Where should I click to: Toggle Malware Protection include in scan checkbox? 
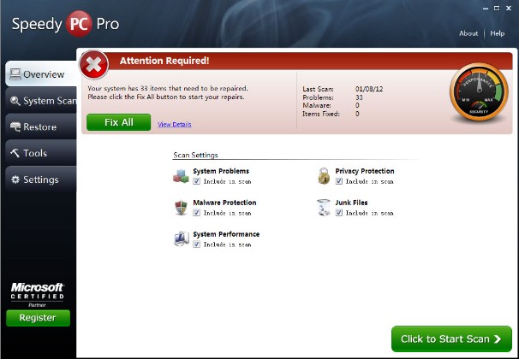pos(197,213)
